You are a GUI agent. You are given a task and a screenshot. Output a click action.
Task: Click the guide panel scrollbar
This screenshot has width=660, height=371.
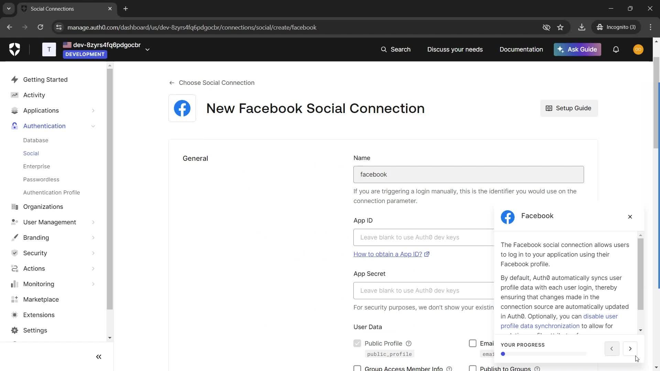640,274
